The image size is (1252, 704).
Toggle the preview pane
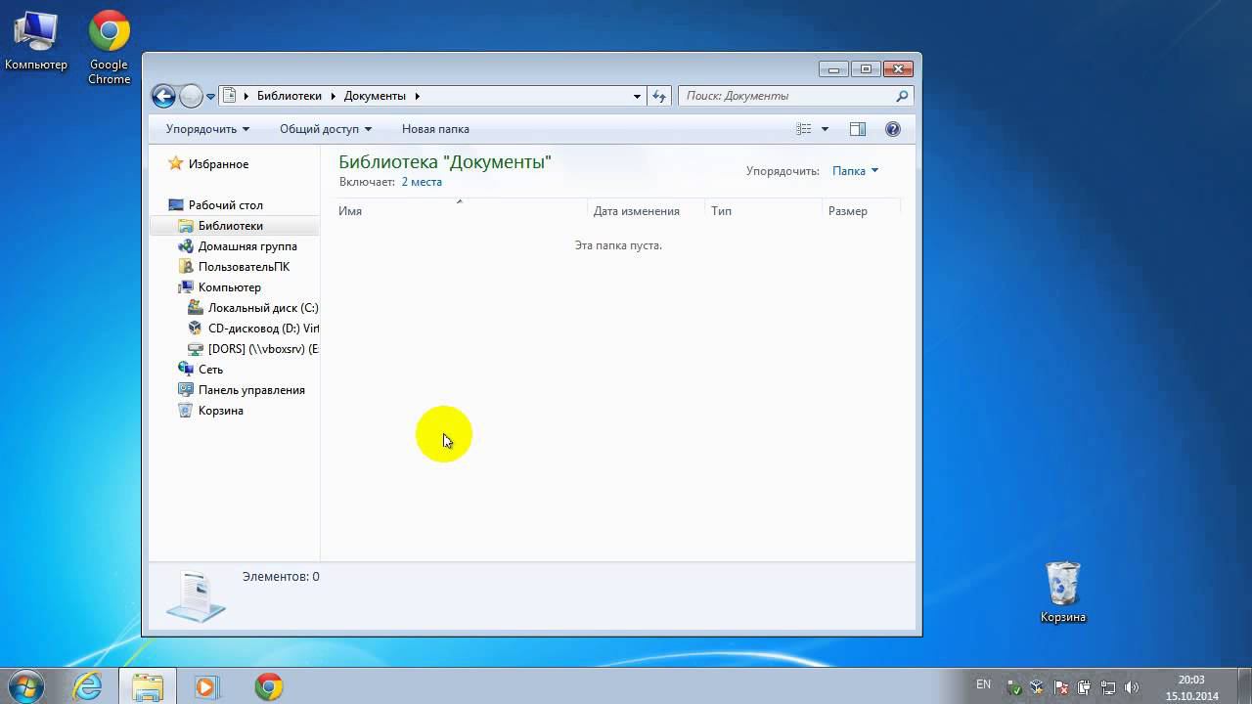[x=858, y=129]
